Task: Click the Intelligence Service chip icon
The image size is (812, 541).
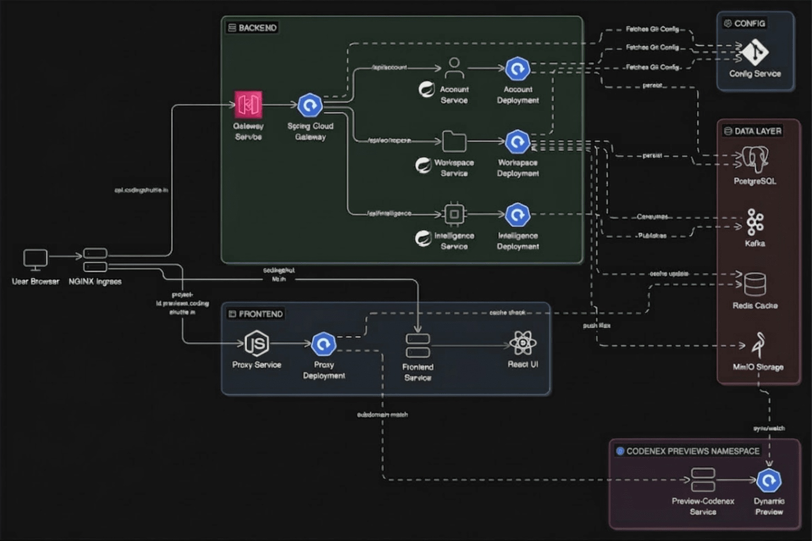Action: 455,214
